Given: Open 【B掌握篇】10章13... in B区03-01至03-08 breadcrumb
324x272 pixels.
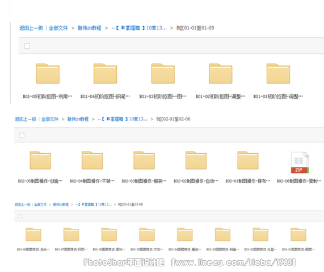Looking at the screenshot, I should [94, 205].
